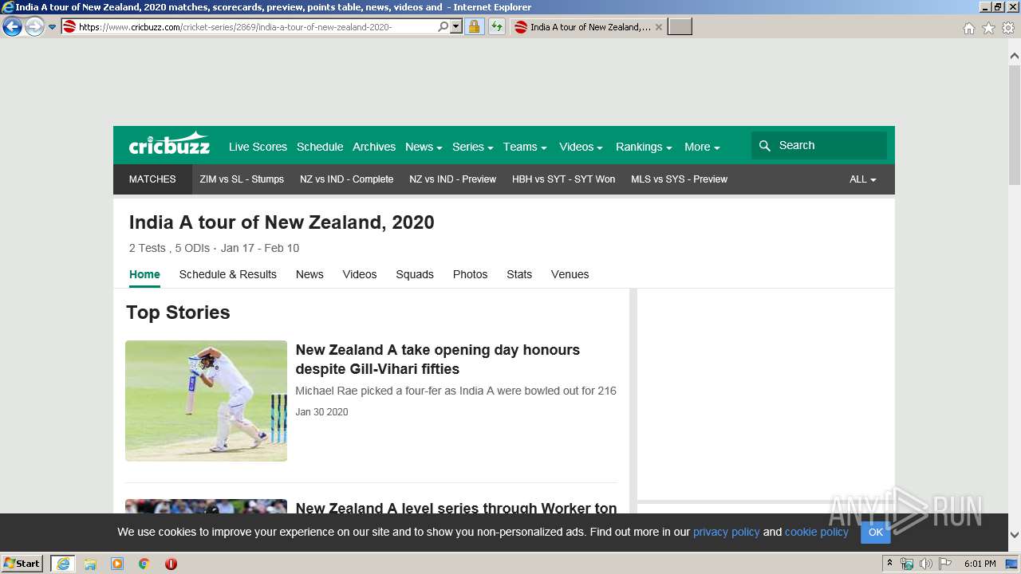Expand the Teams dropdown menu
The width and height of the screenshot is (1021, 574).
(525, 147)
